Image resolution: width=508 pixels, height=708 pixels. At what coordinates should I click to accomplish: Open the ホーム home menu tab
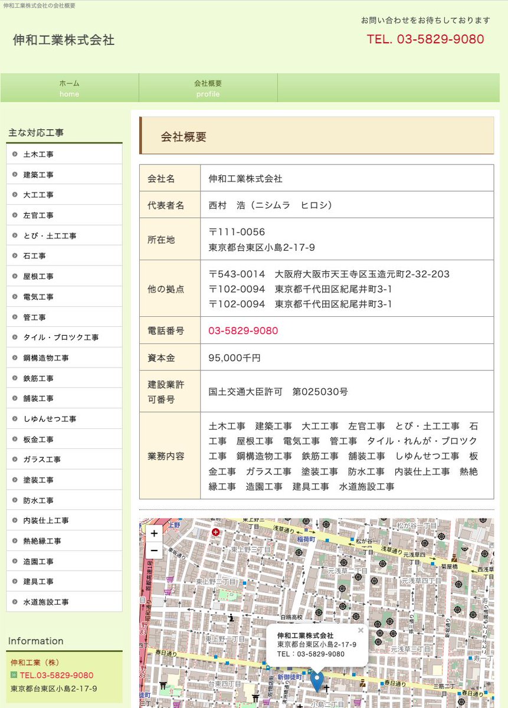70,88
